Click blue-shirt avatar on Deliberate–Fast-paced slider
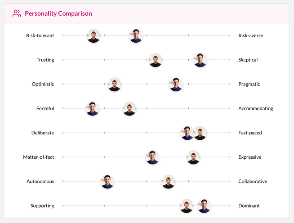Viewport: 294px width, 223px height. point(187,133)
